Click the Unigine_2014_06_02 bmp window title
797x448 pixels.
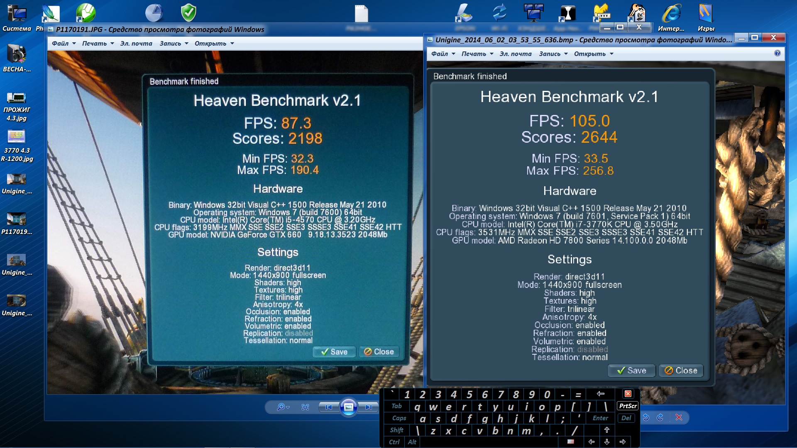(583, 39)
